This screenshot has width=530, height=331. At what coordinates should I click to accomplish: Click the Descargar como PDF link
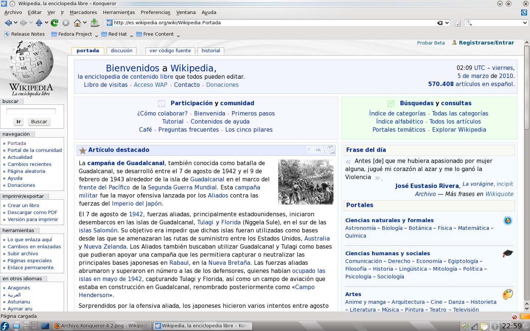tap(32, 213)
